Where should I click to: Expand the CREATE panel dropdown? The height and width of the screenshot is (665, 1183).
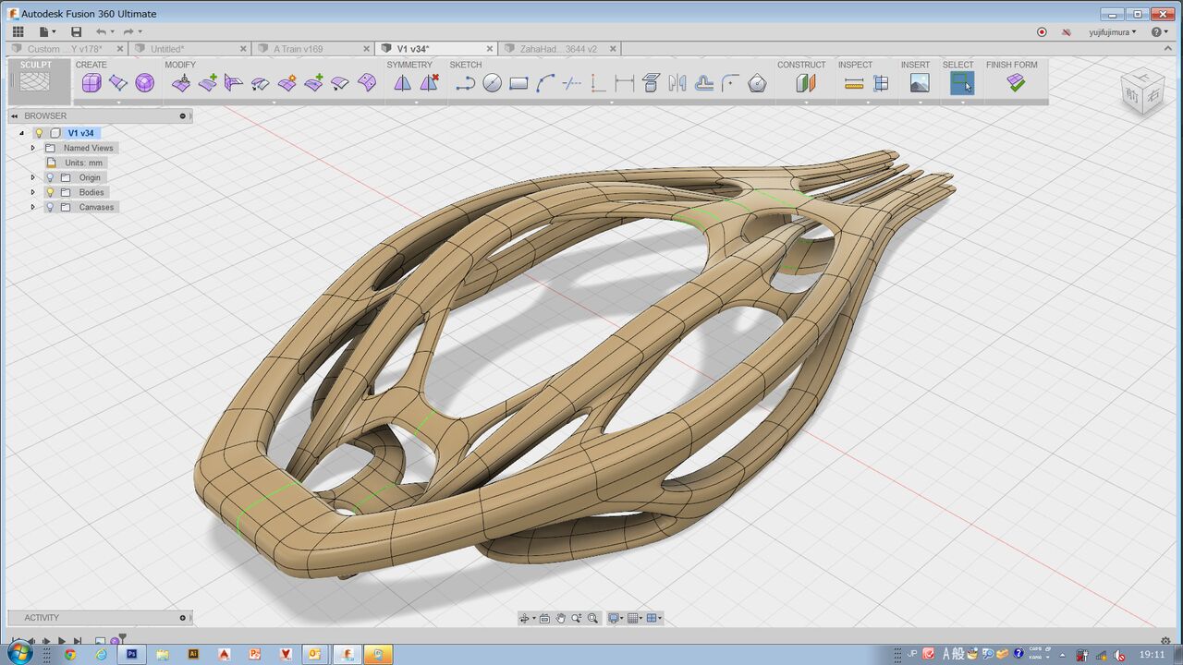118,102
